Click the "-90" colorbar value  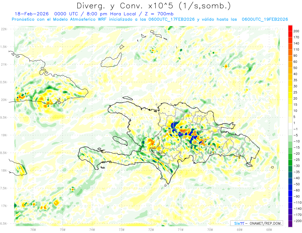pyautogui.click(x=296, y=197)
